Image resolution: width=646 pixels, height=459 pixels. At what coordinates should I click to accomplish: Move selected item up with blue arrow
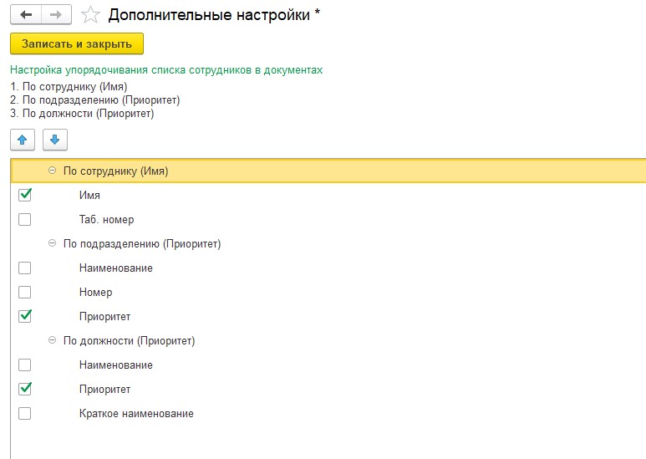[23, 140]
